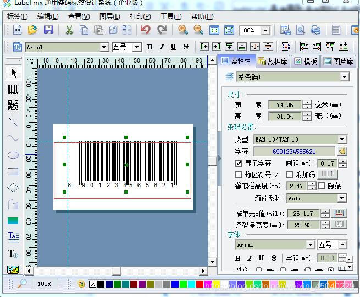The image size is (360, 297).
Task: Select the gradient fill rectangle tool
Action: pos(13,221)
